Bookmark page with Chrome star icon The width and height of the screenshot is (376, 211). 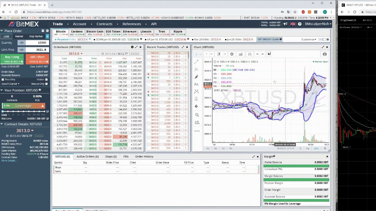click(x=295, y=12)
